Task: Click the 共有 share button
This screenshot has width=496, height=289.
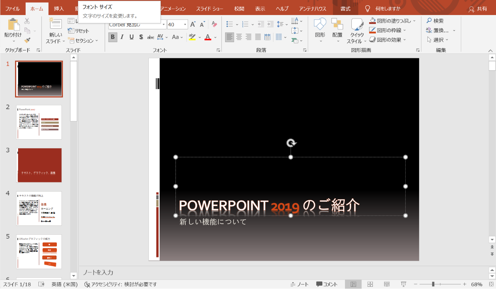Action: point(478,9)
